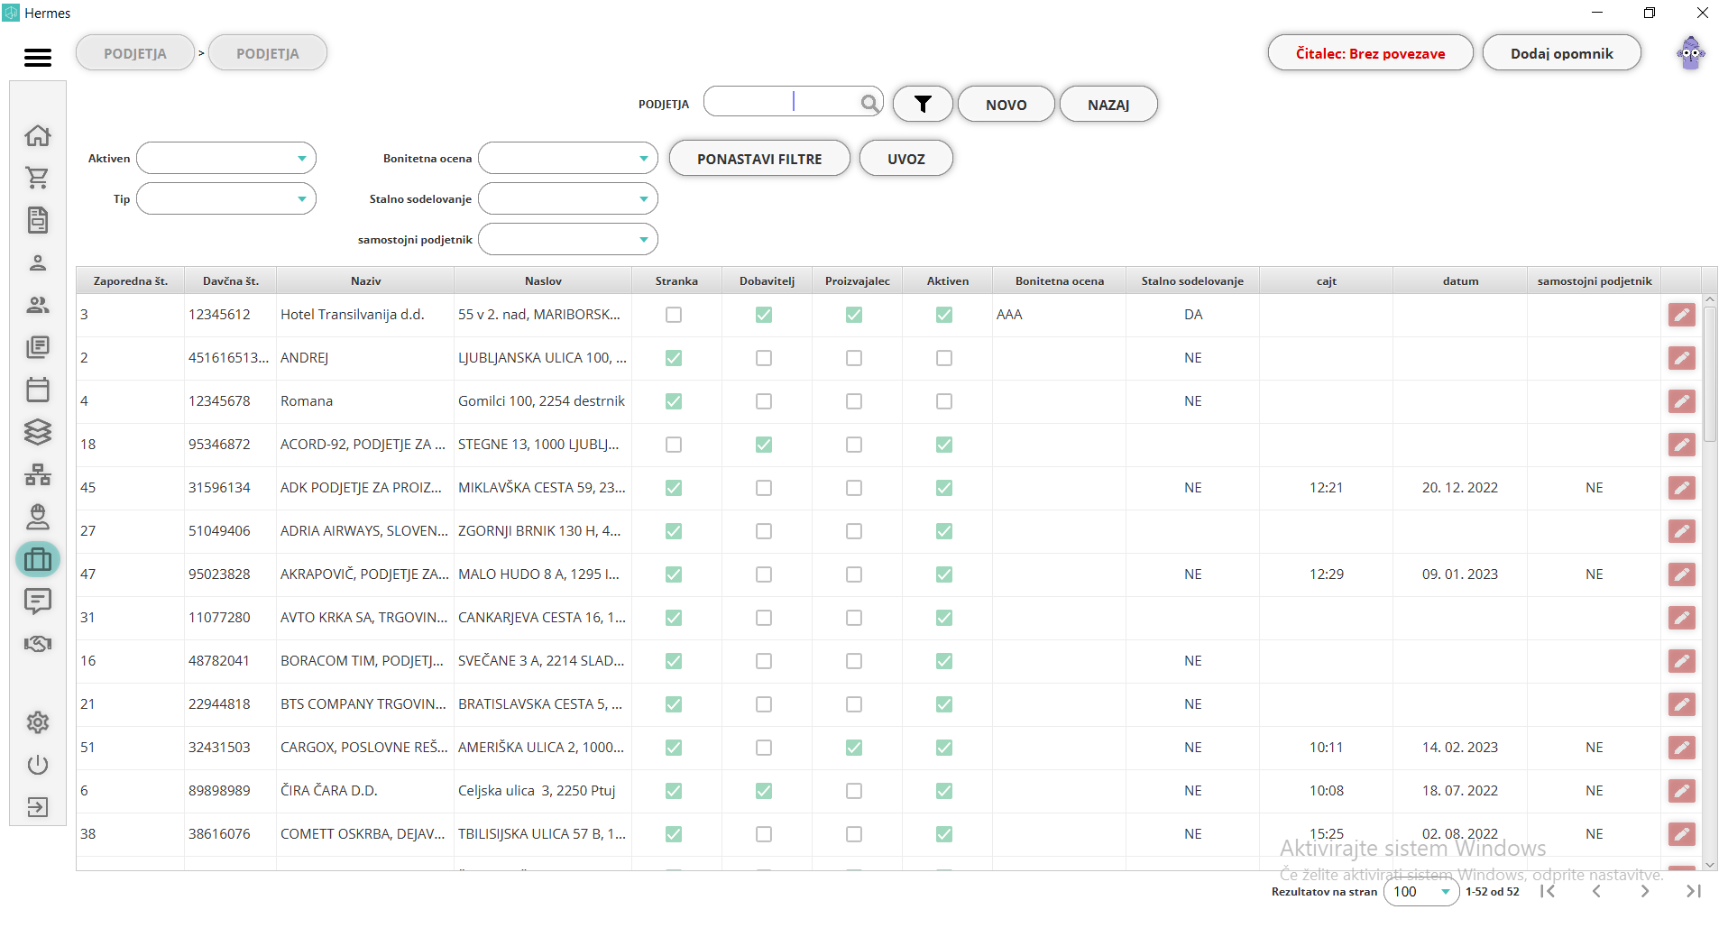Open the calendar sidebar icon

click(x=38, y=390)
